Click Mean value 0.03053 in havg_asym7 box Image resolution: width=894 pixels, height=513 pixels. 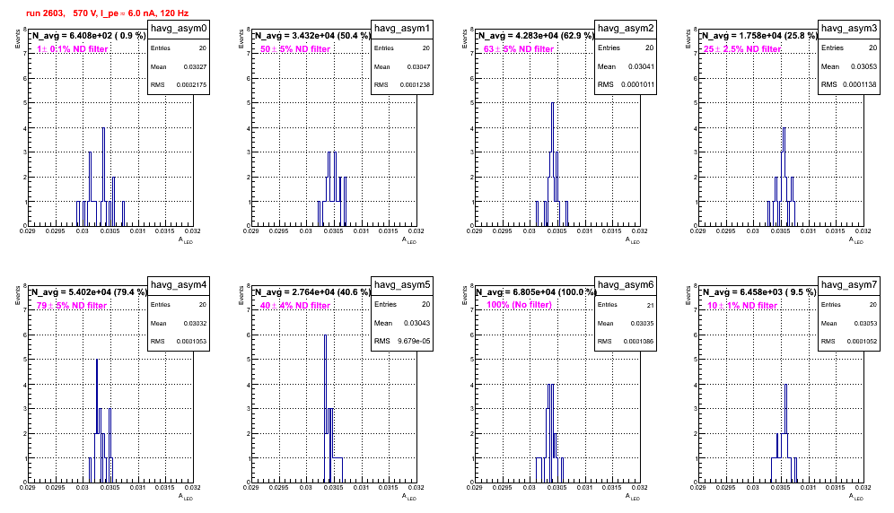pyautogui.click(x=865, y=324)
